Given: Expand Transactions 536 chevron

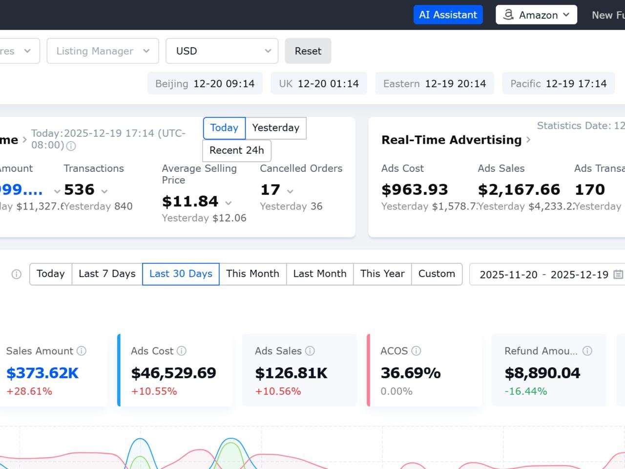Looking at the screenshot, I should tap(104, 191).
